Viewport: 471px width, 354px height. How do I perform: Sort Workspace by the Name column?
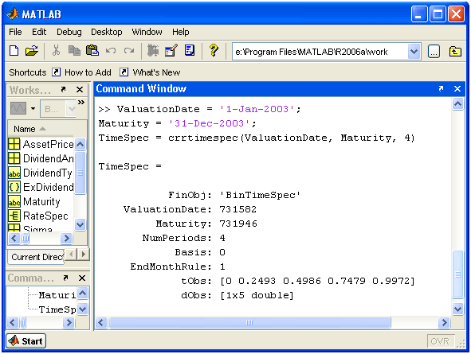point(41,129)
